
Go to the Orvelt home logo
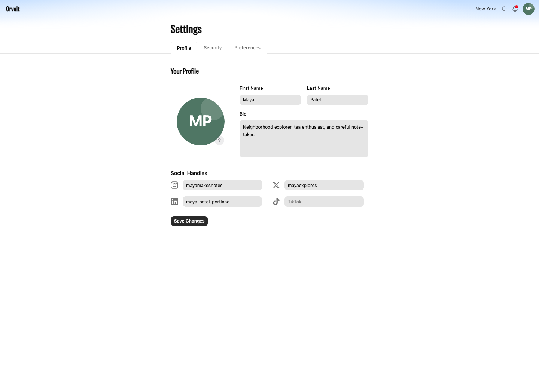click(x=13, y=9)
